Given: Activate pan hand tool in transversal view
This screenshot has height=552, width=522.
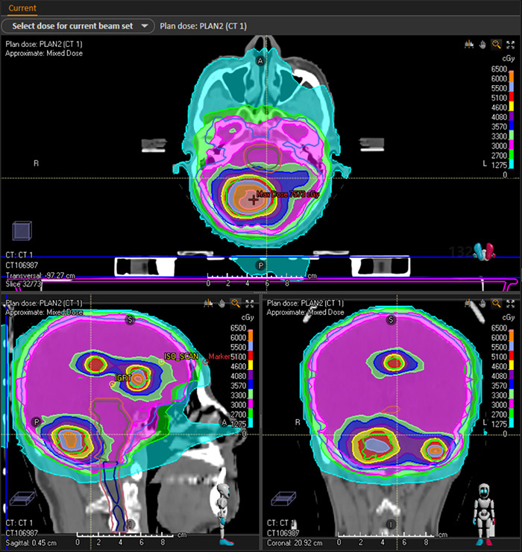Looking at the screenshot, I should (482, 44).
